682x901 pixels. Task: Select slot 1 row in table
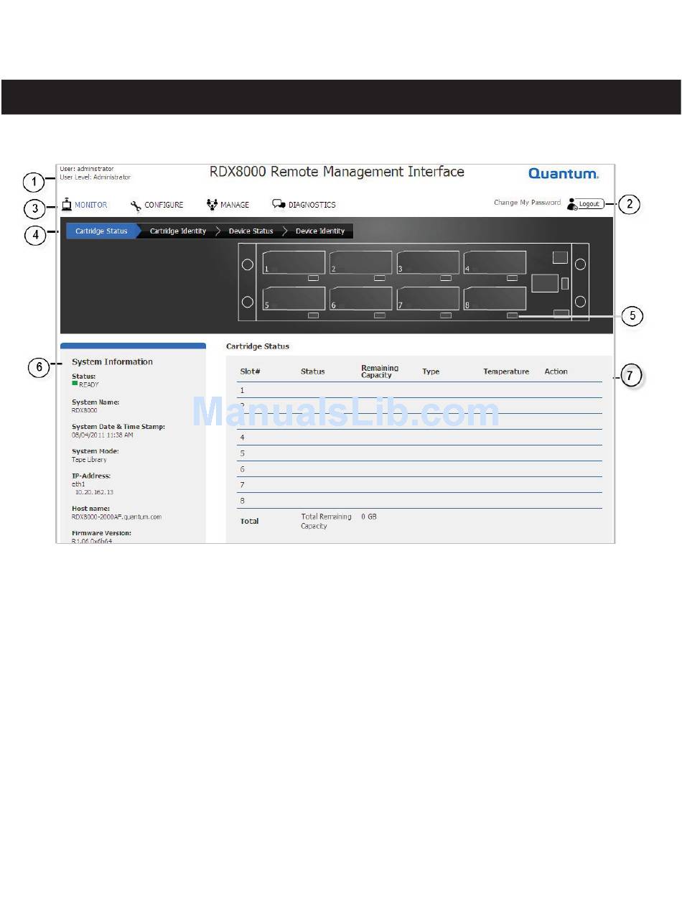pyautogui.click(x=420, y=390)
